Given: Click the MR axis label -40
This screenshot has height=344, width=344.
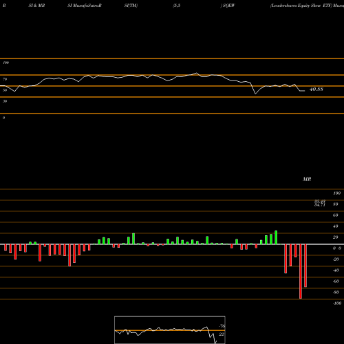Looking at the screenshot, I should (x=336, y=270).
